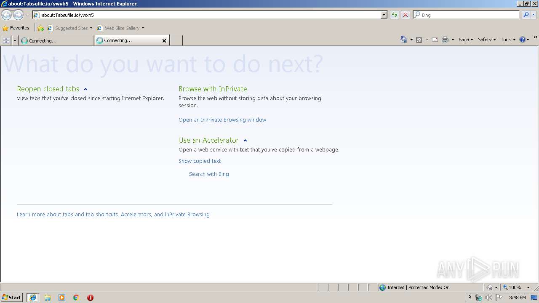Expand the address bar autocomplete dropdown
The width and height of the screenshot is (539, 303).
(x=384, y=15)
